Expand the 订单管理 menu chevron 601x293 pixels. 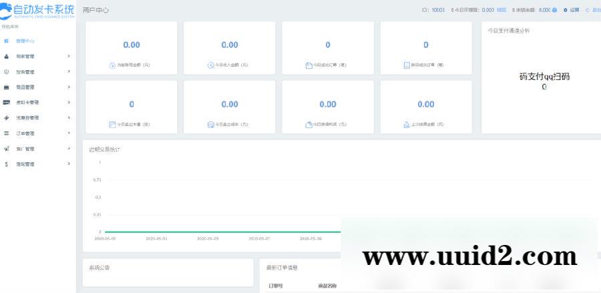tap(69, 133)
